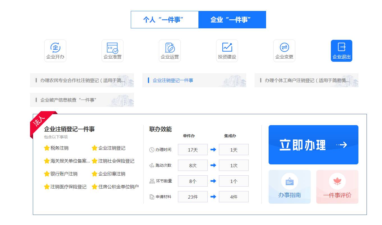Click the 集成办 column header
This screenshot has width=382, height=225.
[230, 136]
